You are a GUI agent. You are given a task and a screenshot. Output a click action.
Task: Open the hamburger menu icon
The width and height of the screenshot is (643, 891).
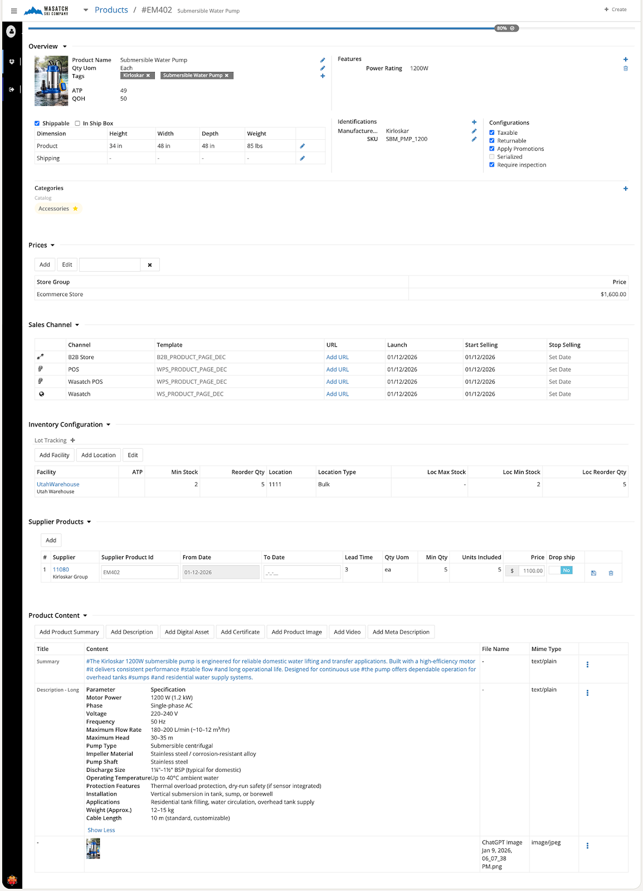point(14,11)
